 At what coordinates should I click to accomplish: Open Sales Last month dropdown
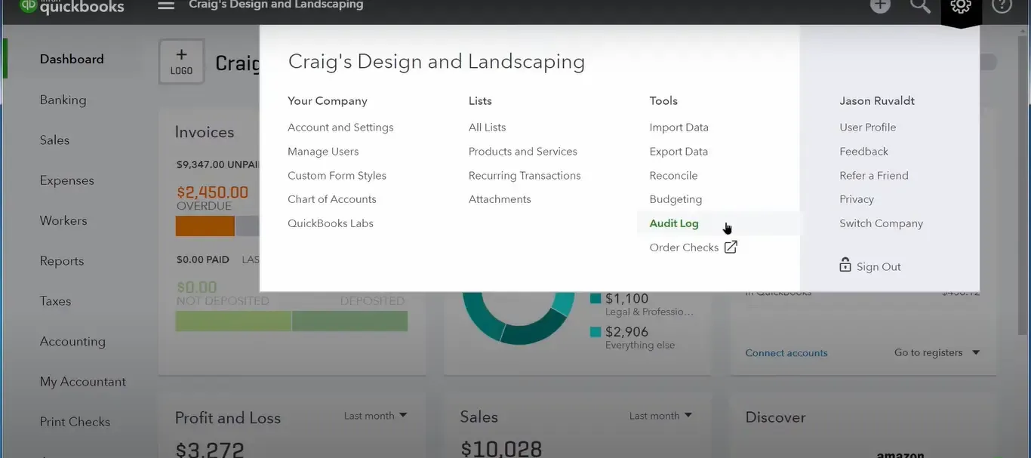(x=660, y=416)
